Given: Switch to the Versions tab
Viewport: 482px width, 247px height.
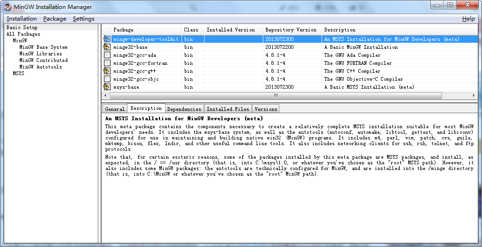Looking at the screenshot, I should 266,109.
